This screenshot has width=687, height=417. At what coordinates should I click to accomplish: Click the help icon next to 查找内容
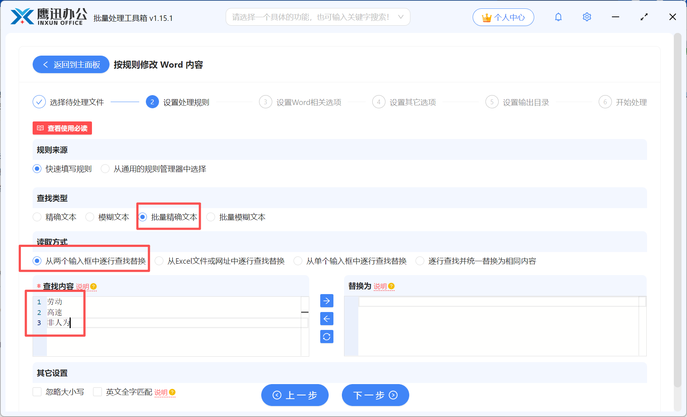[x=93, y=286]
